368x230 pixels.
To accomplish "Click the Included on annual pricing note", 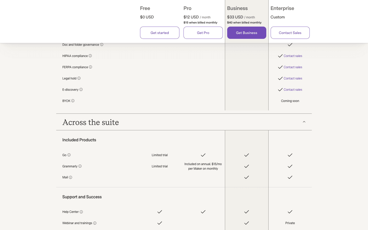I will [x=203, y=166].
